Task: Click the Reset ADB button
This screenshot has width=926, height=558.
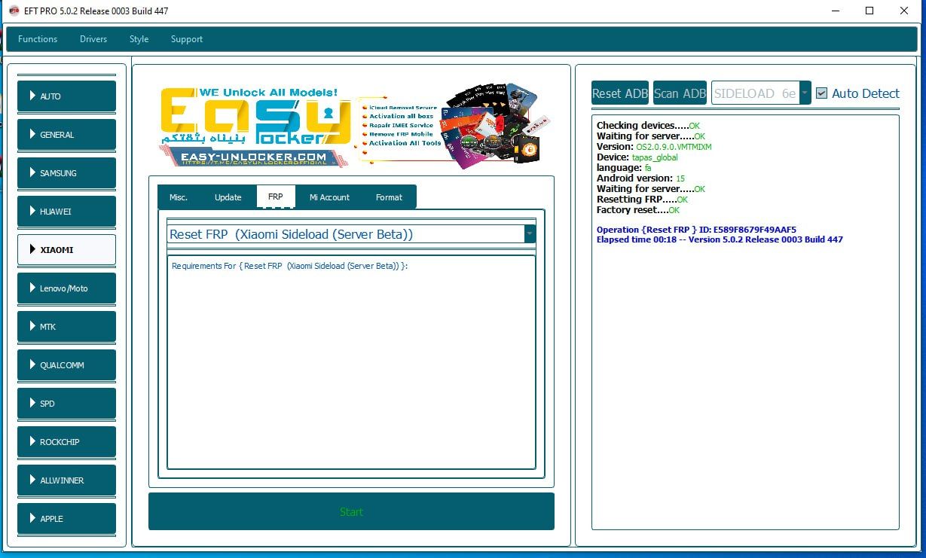Action: click(620, 93)
